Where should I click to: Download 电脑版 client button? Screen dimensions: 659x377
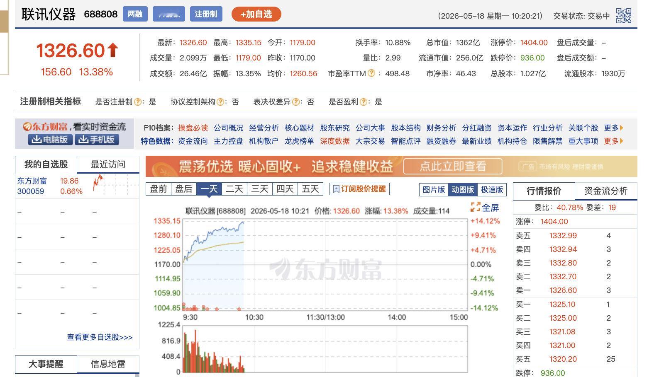(50, 140)
